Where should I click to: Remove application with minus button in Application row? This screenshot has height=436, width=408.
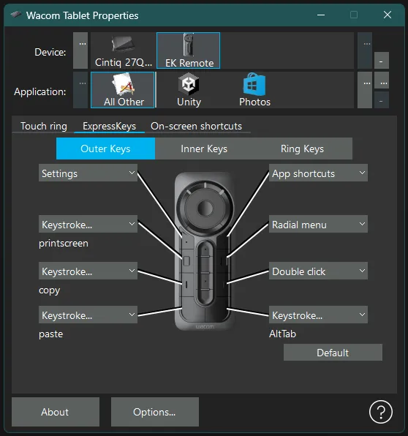(382, 99)
